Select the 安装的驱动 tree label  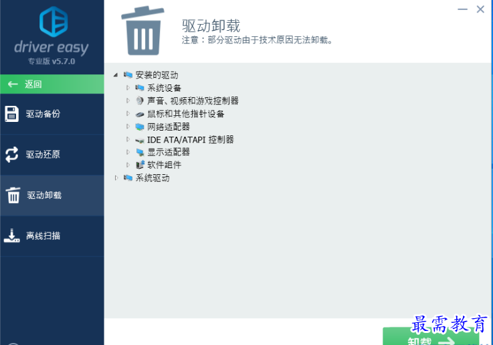157,75
